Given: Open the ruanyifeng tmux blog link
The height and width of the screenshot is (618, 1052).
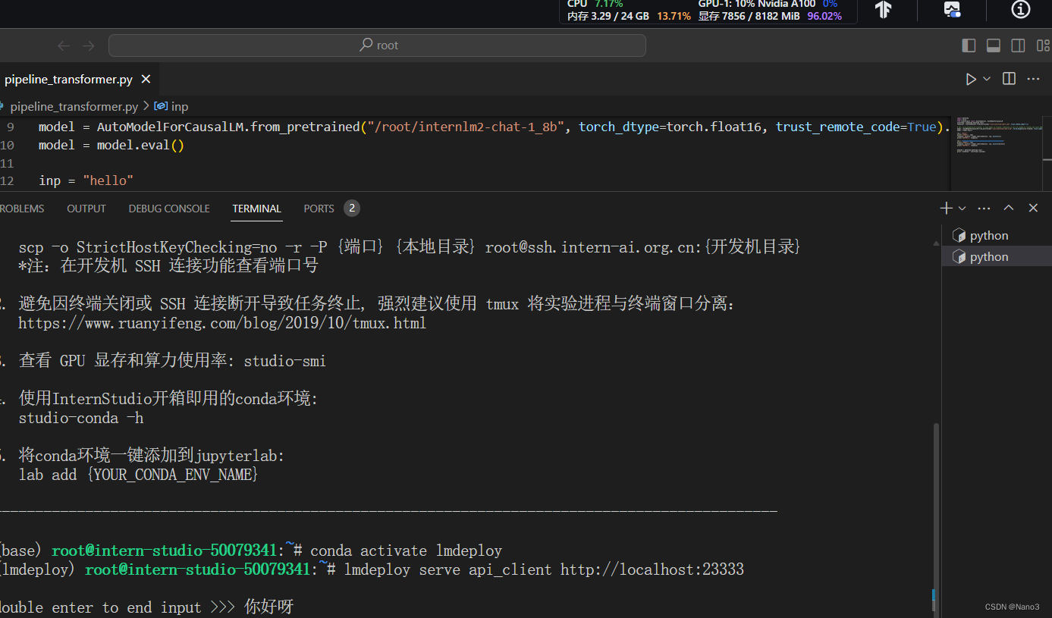Looking at the screenshot, I should tap(222, 323).
